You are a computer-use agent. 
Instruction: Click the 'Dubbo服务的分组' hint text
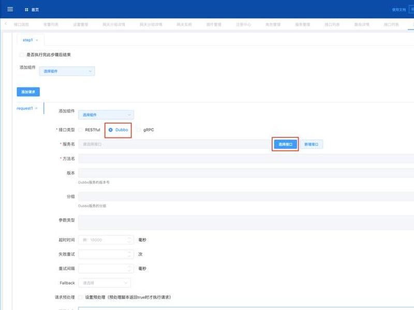(92, 206)
